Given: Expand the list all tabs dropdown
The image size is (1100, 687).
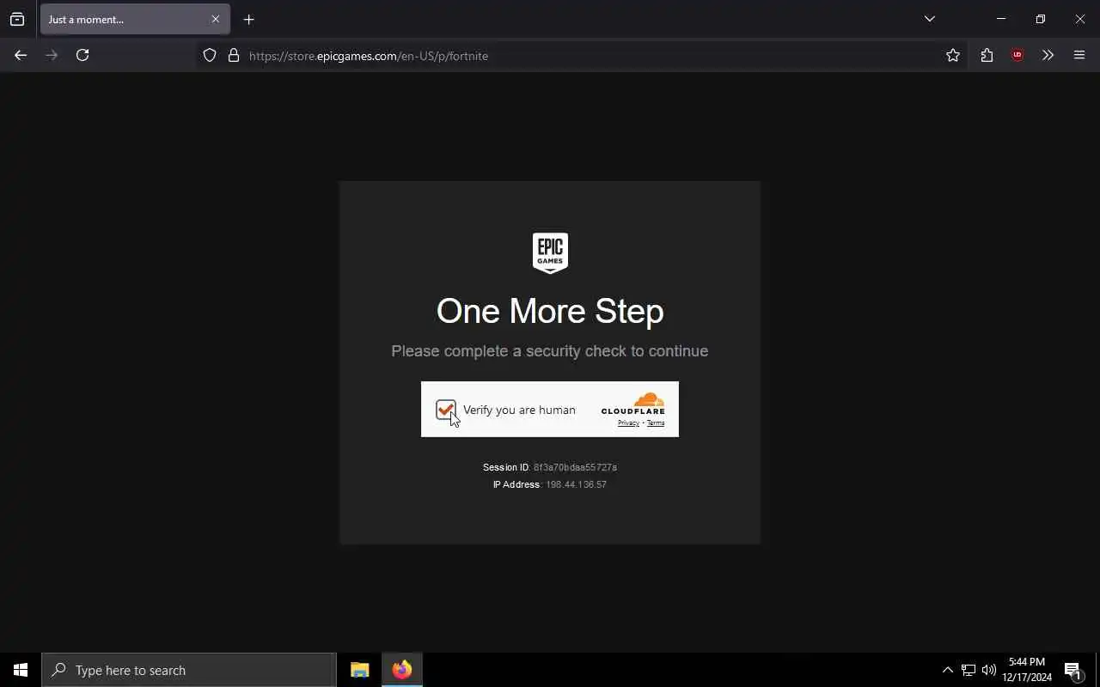Looking at the screenshot, I should [929, 19].
